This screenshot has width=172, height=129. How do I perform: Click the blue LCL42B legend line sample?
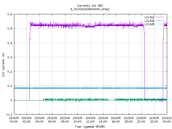point(160,24)
